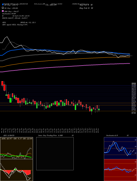Click the 'ADX signal: SELL Slowing @ 8%' text
Screen dimensions: 137x181
click(x=15, y=25)
